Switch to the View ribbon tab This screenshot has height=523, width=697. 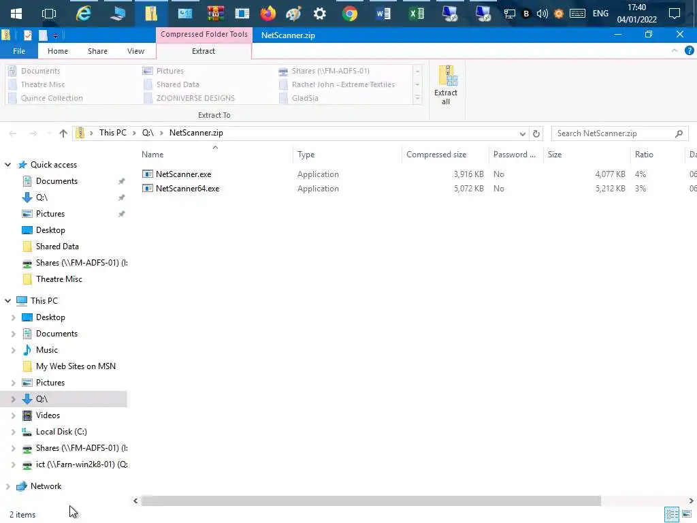pos(135,51)
